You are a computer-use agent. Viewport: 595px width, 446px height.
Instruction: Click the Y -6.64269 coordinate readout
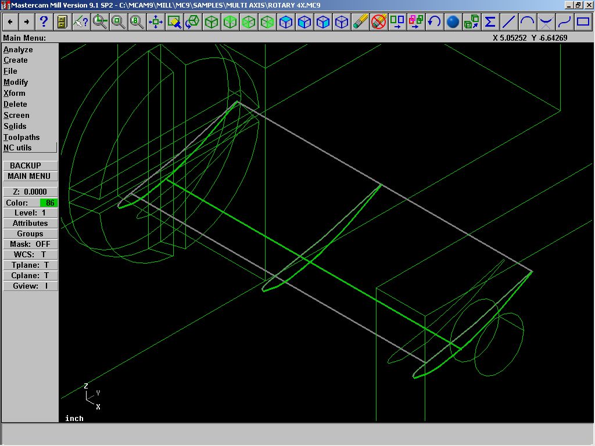pyautogui.click(x=550, y=38)
